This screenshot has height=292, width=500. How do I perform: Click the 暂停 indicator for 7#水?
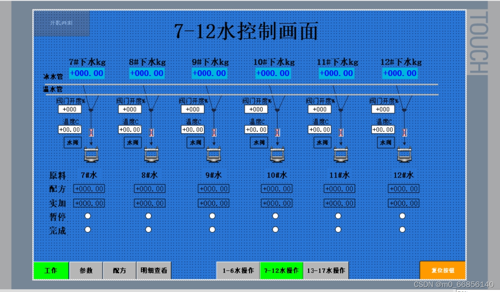(88, 216)
